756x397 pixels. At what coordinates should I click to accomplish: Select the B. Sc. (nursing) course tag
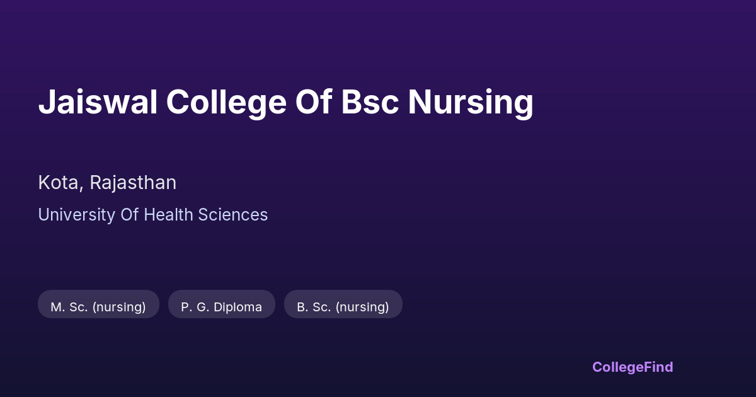point(343,307)
